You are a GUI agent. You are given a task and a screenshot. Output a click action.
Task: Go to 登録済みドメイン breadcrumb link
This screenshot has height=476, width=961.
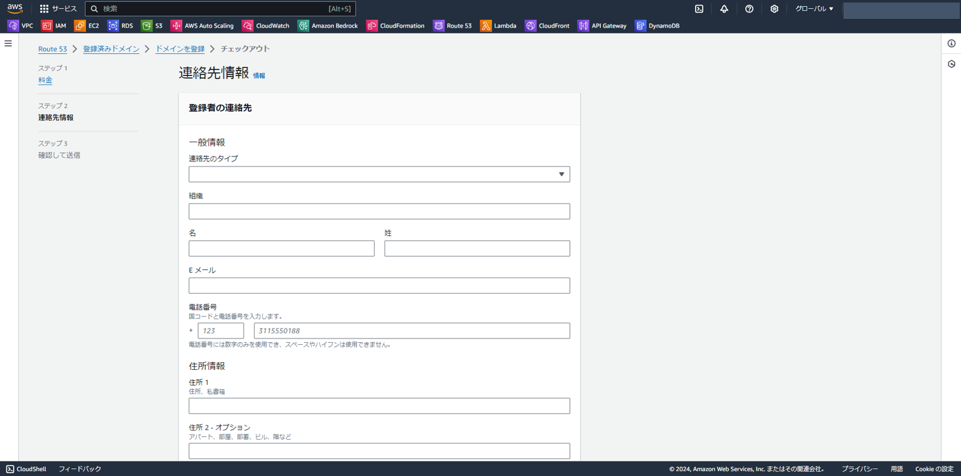pyautogui.click(x=111, y=49)
